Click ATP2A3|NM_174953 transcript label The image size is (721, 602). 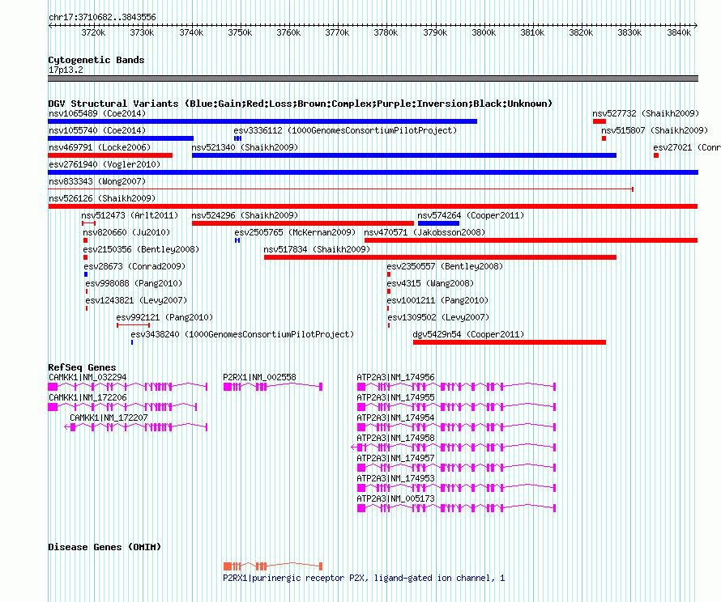pyautogui.click(x=395, y=478)
